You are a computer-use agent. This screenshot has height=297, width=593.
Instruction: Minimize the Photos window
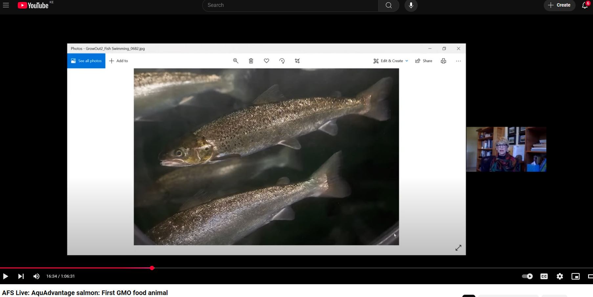pos(430,49)
